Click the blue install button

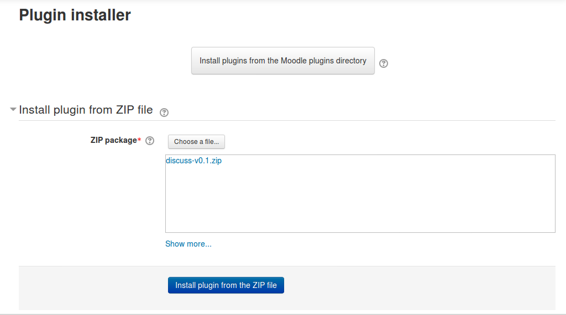226,285
